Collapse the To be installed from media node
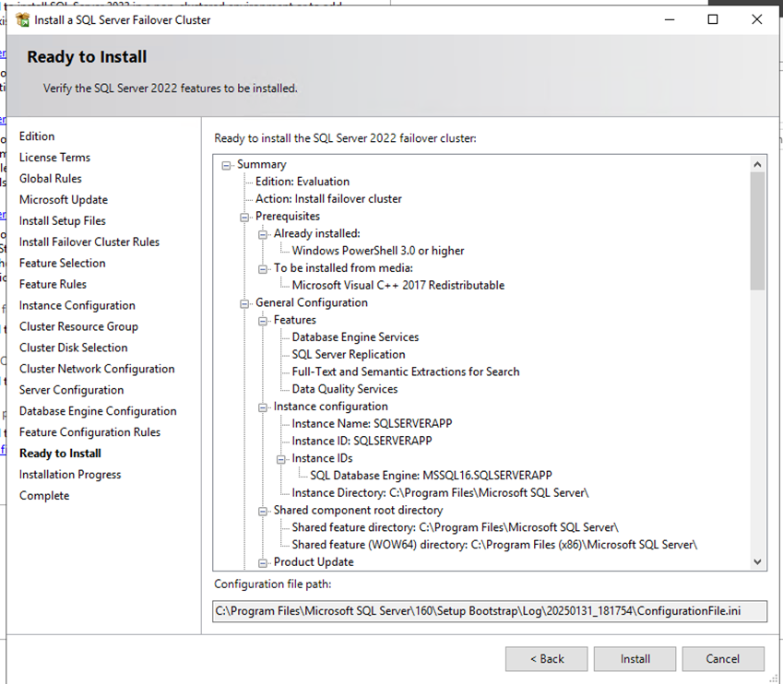The height and width of the screenshot is (684, 783). coord(263,269)
